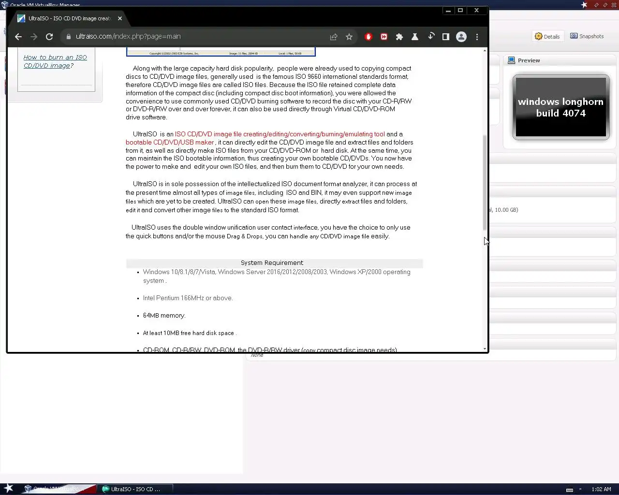
Task: Switch to UltraISO taskbar button
Action: pos(135,489)
